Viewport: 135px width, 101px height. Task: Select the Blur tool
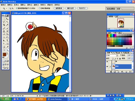pyautogui.click(x=4, y=37)
